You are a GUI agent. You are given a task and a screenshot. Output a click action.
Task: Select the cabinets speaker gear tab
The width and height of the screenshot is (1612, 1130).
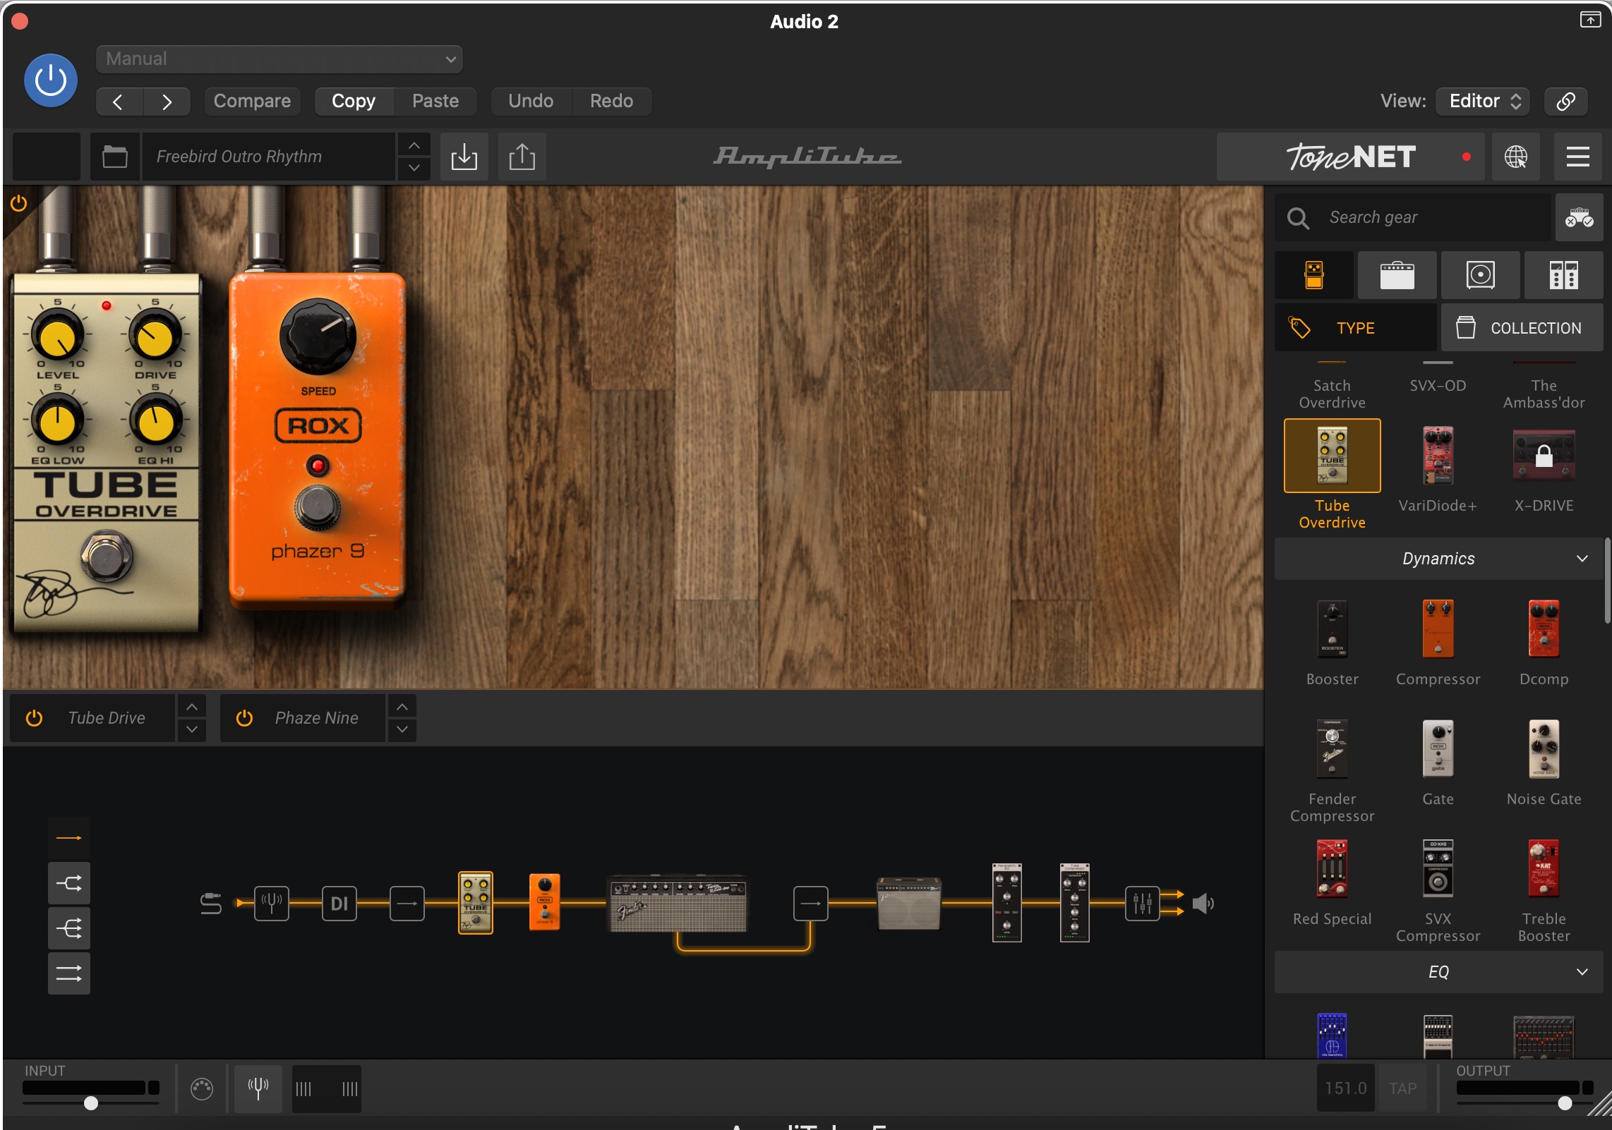(x=1481, y=275)
